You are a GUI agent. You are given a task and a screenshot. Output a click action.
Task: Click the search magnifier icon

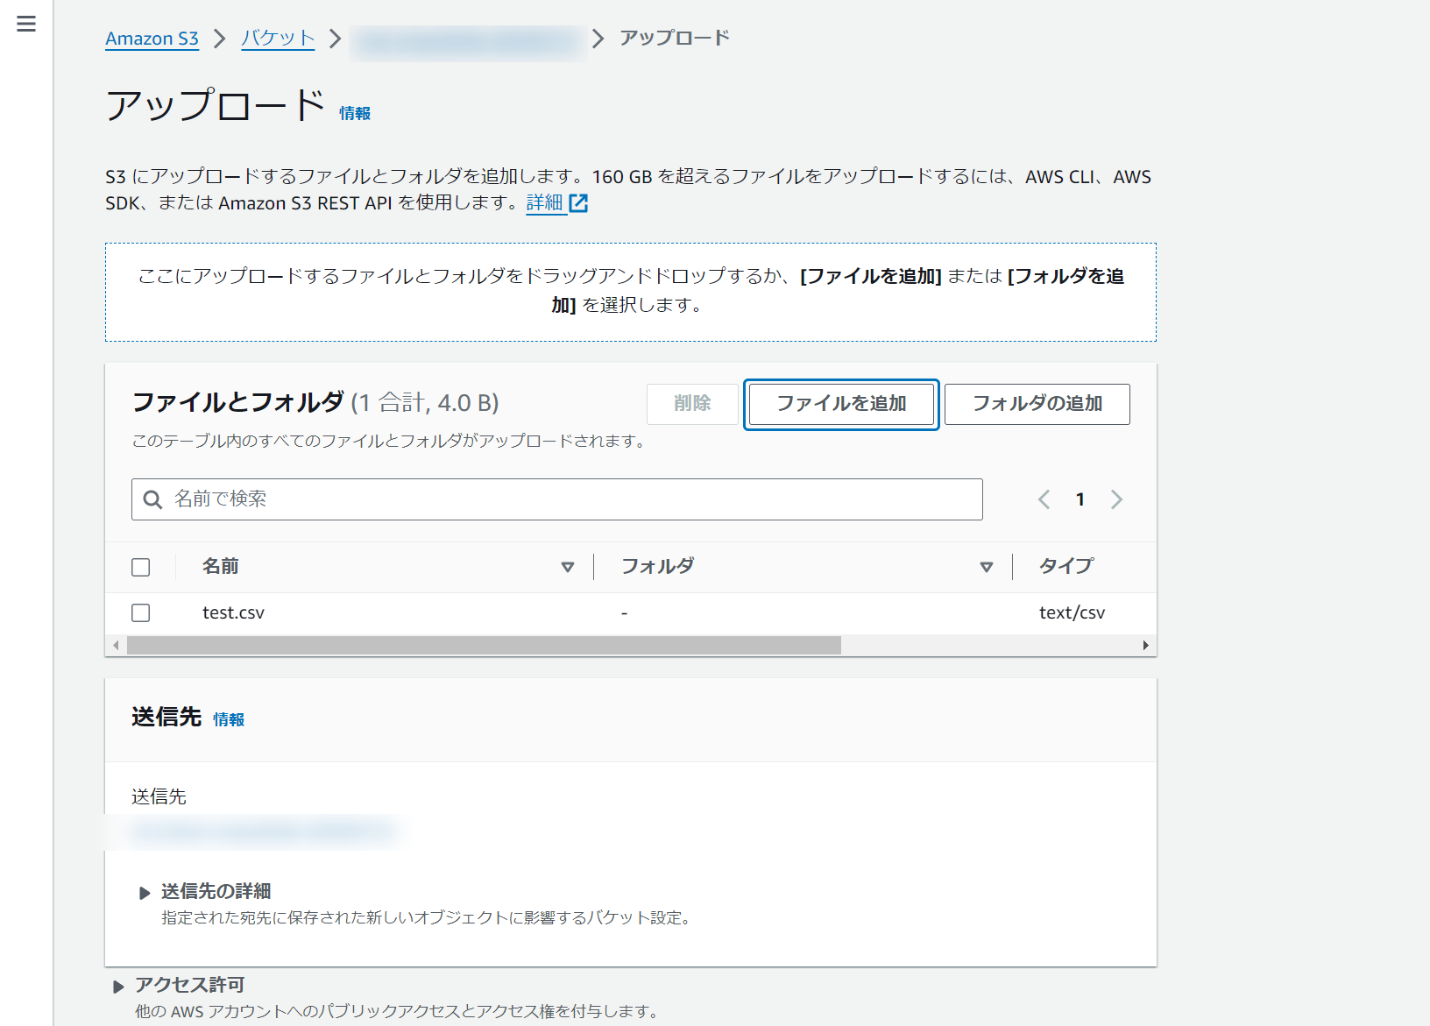(152, 499)
